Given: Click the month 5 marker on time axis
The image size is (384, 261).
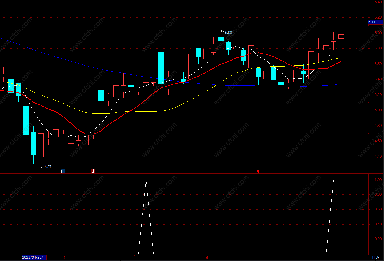Looking at the screenshot, I should click(64, 258).
